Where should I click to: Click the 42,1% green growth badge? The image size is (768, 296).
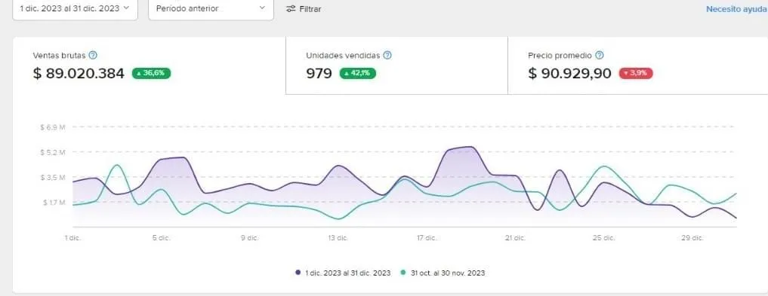[x=357, y=73]
